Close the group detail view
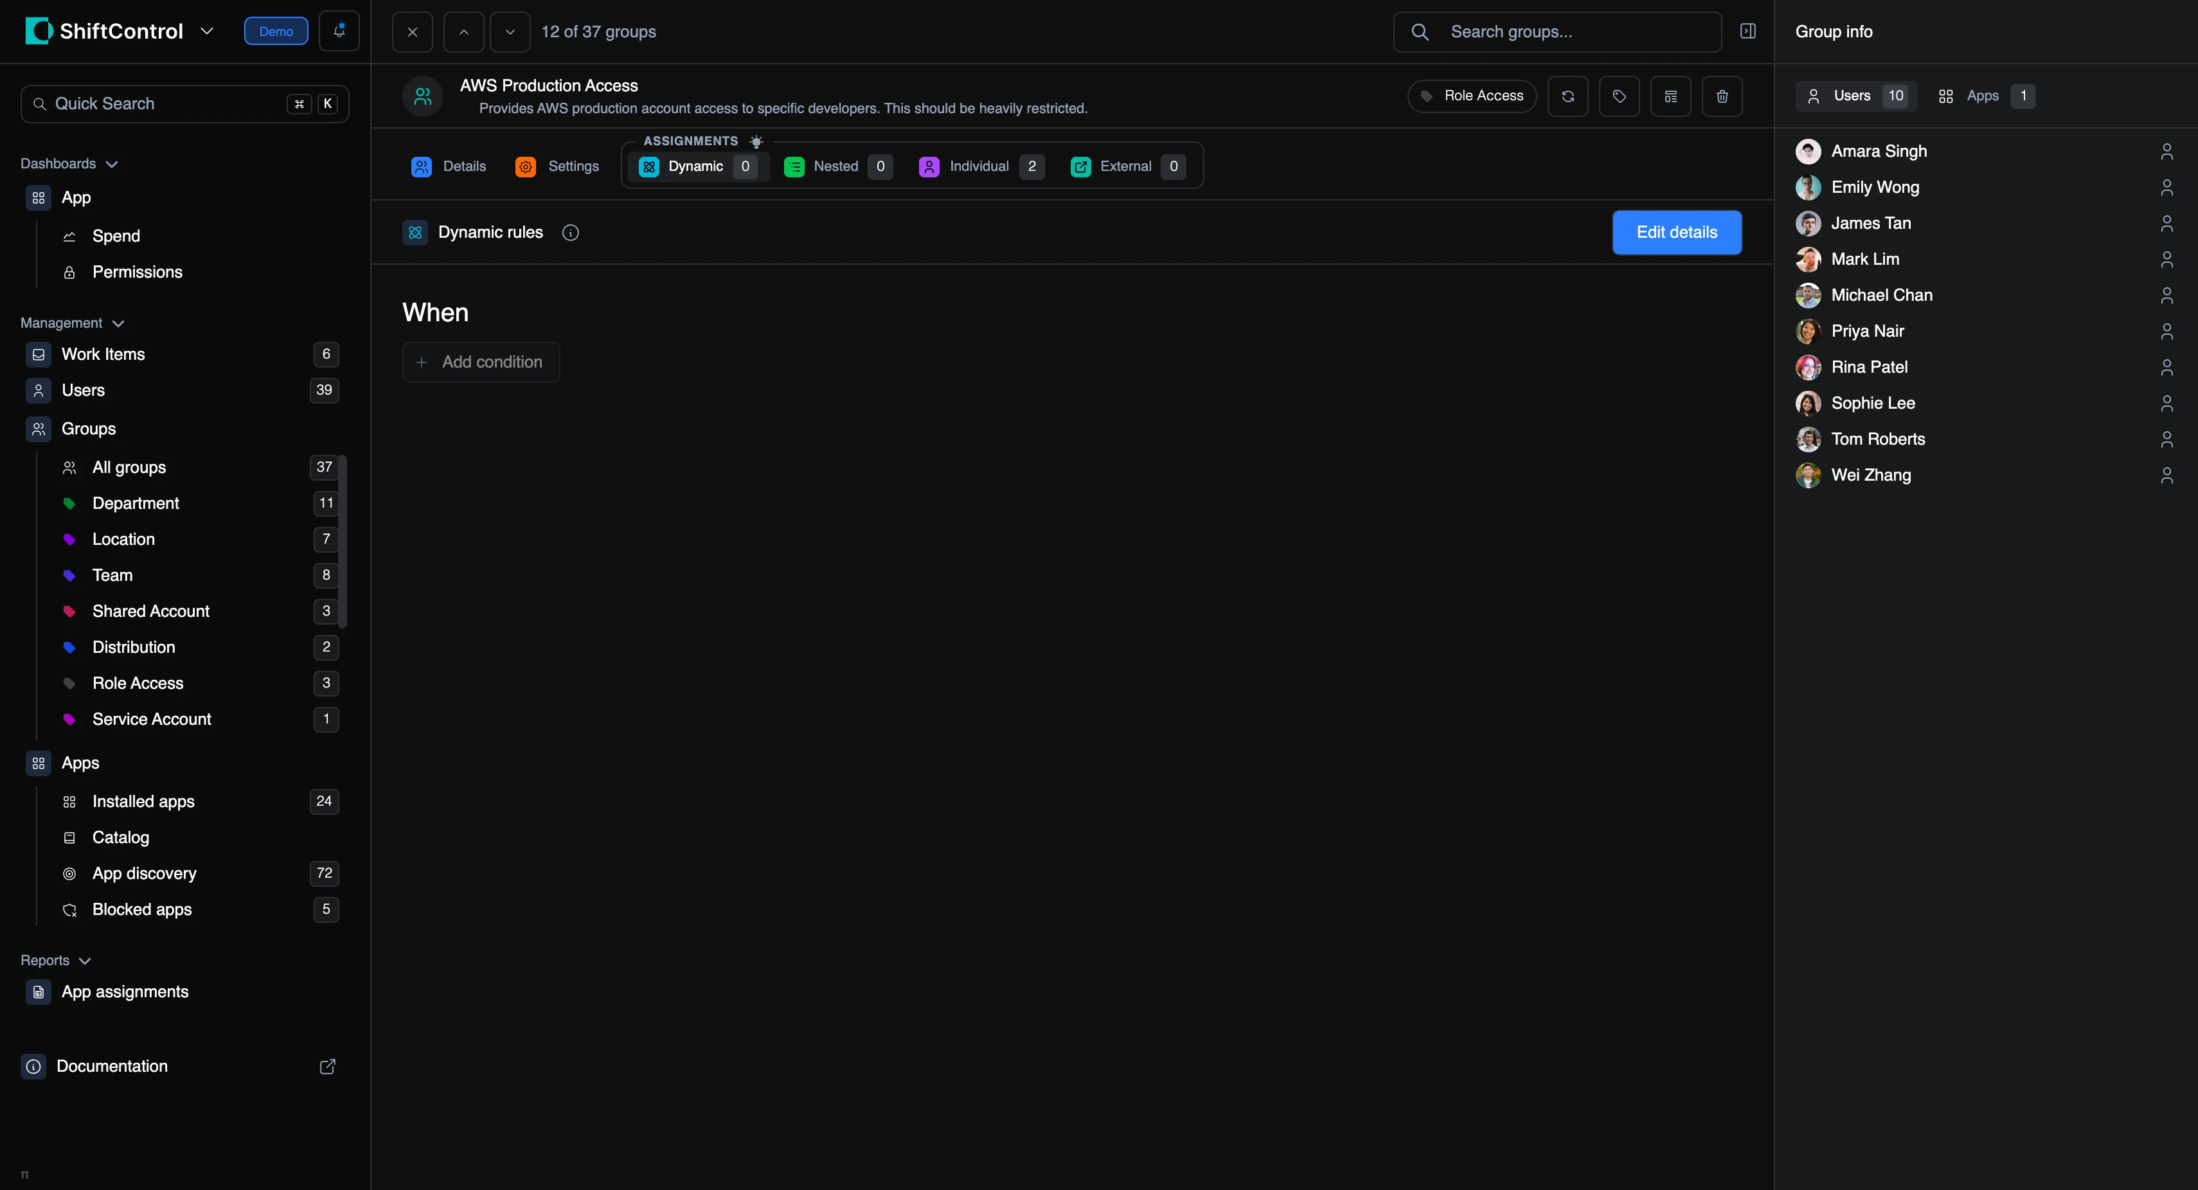 point(412,31)
